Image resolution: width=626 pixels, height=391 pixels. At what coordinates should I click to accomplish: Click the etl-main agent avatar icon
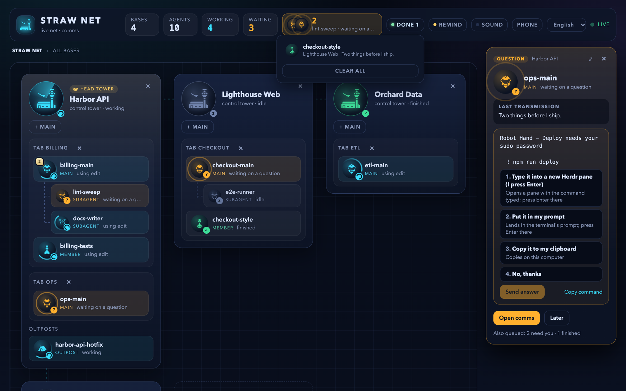(351, 169)
